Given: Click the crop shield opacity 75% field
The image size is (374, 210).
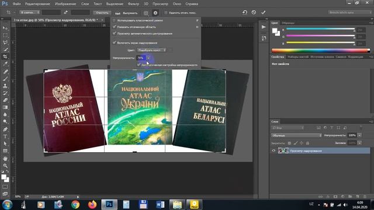Looking at the screenshot, I should [141, 58].
